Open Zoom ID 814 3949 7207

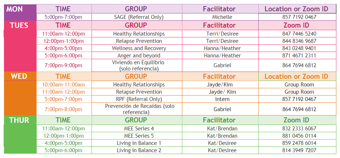(x=299, y=150)
